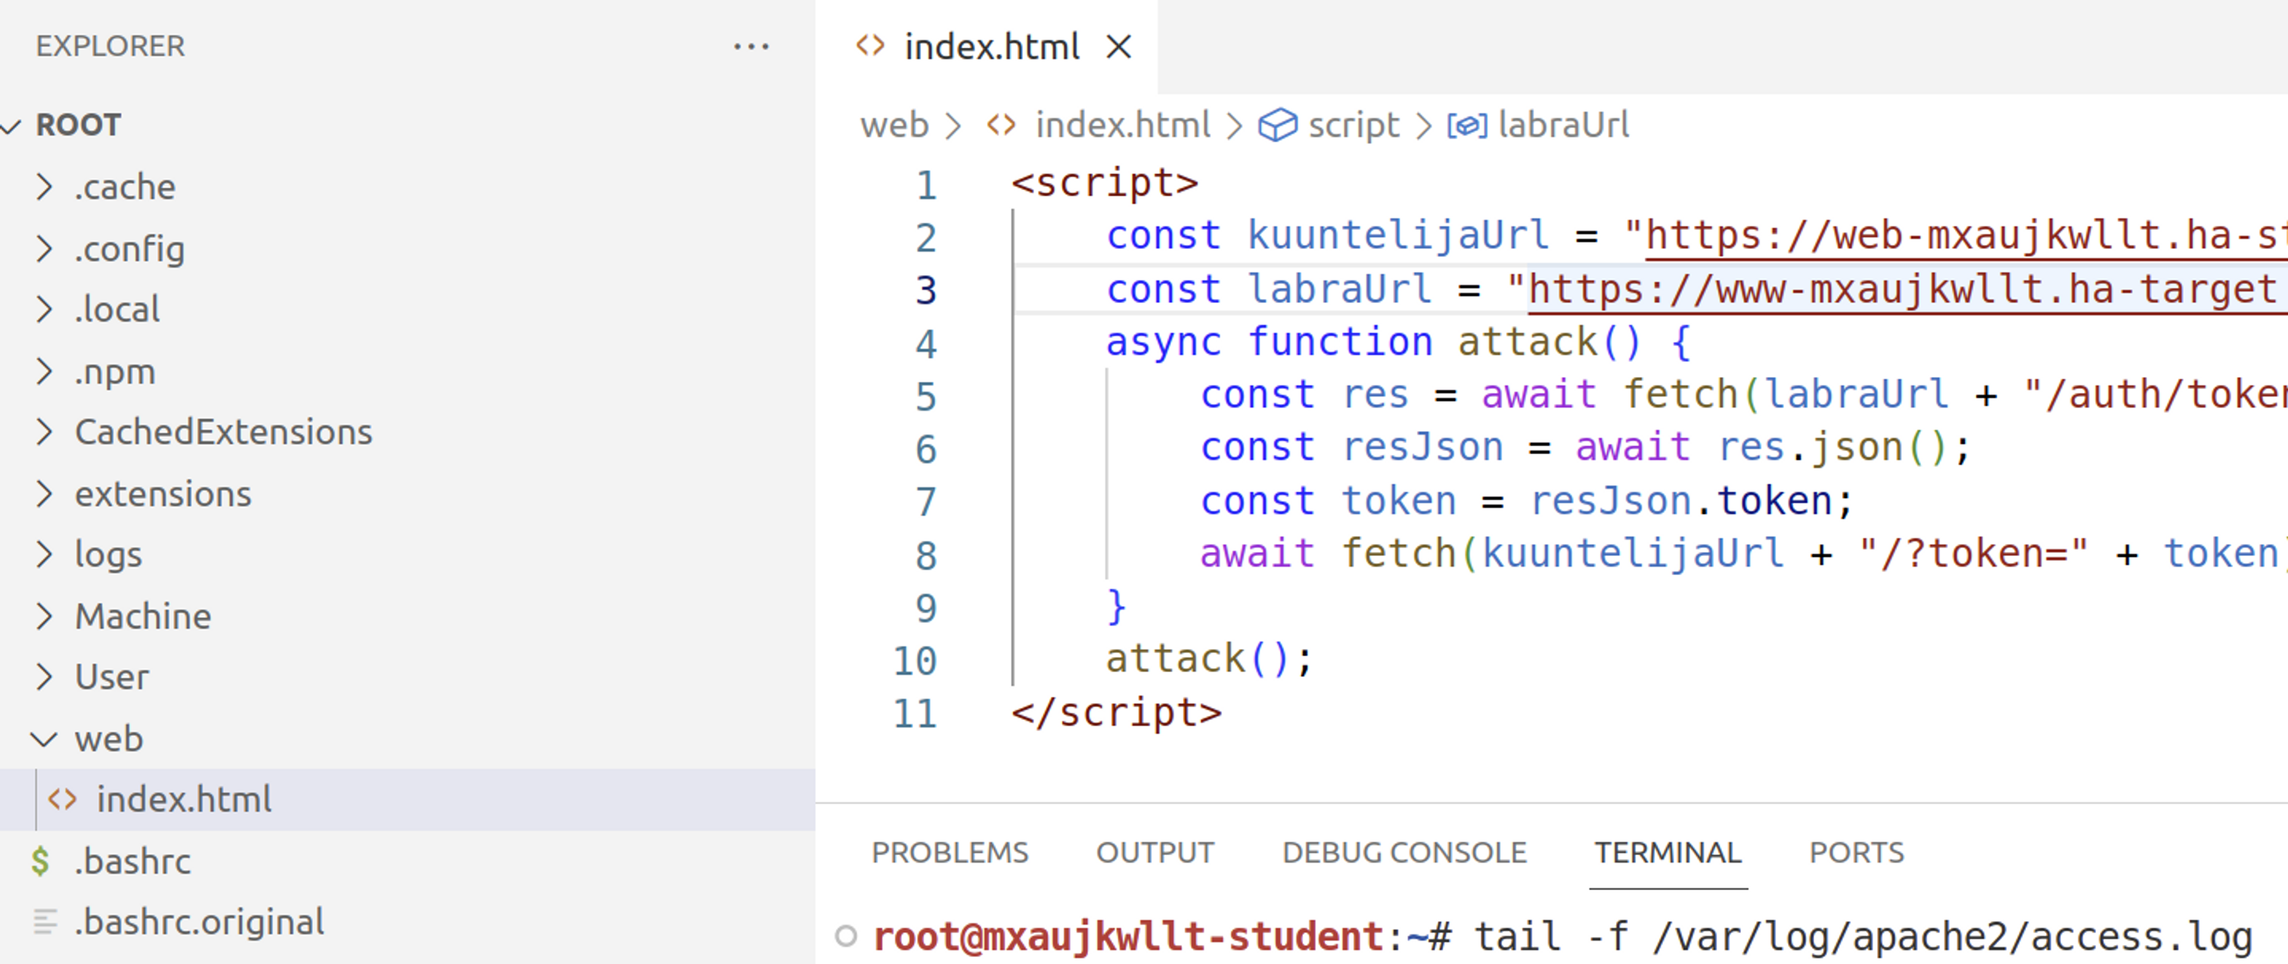Collapse the web folder
Screen dimensions: 2288x964
click(45, 738)
